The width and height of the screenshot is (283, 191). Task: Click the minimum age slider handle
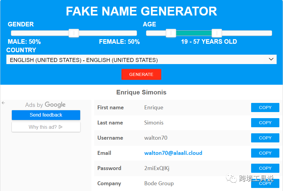tap(171, 33)
